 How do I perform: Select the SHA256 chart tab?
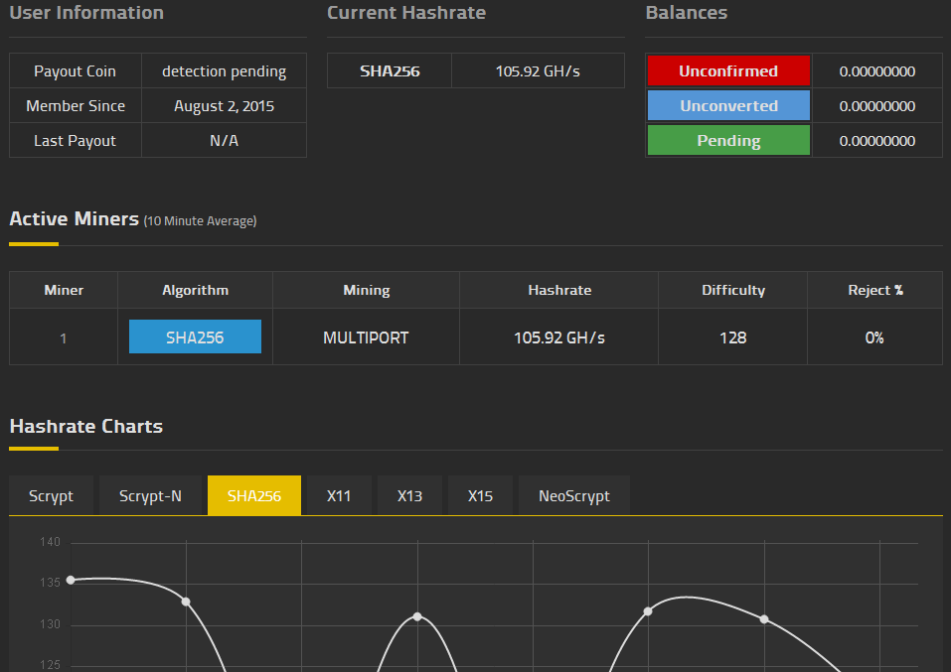pyautogui.click(x=254, y=495)
